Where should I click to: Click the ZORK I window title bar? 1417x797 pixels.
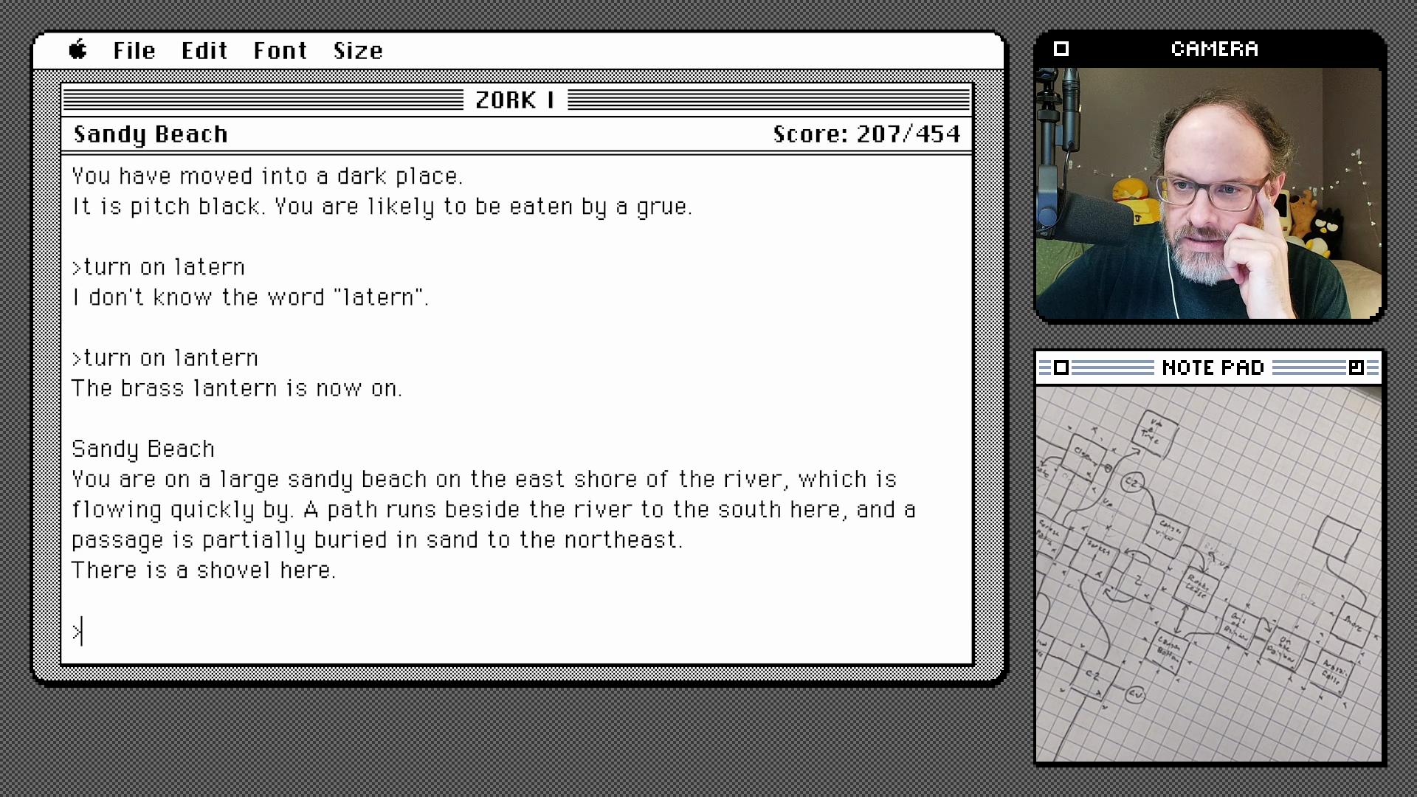point(517,100)
